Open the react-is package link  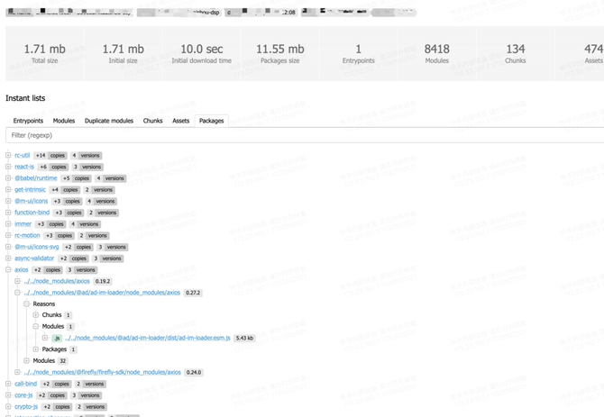pos(24,167)
